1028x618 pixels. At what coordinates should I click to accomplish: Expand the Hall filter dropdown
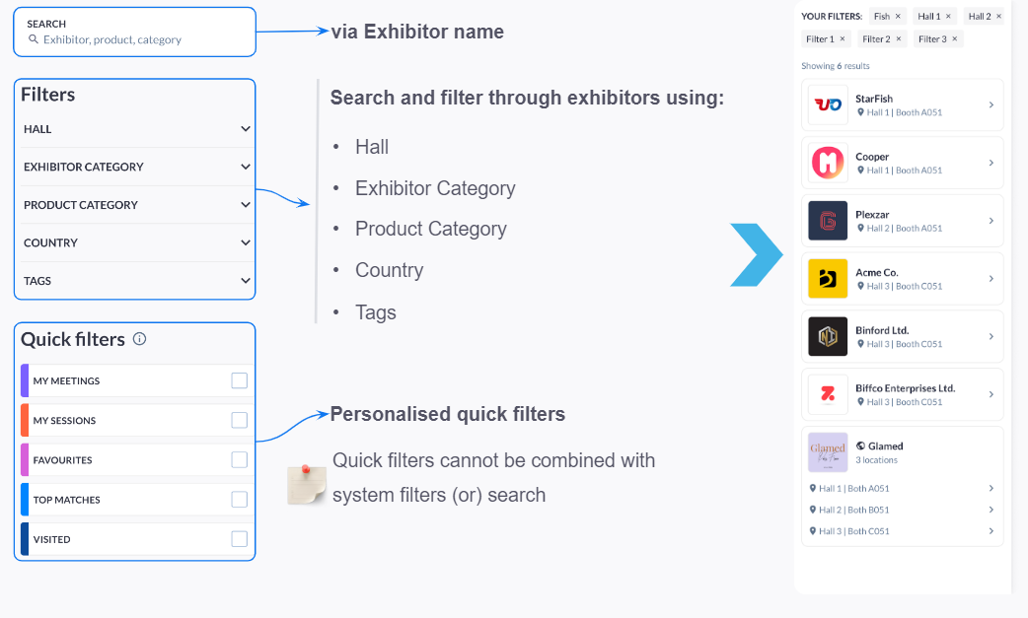point(136,129)
